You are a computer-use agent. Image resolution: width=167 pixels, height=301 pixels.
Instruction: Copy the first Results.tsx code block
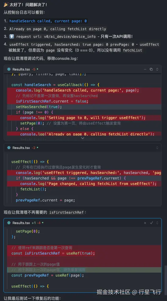point(151,69)
